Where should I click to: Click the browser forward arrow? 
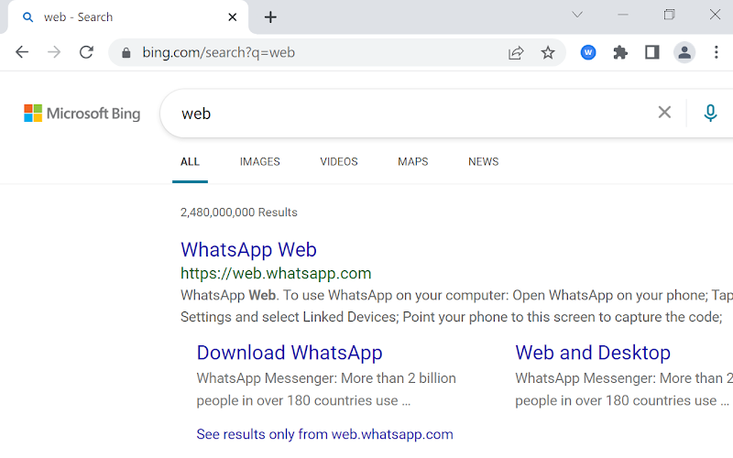(x=54, y=52)
